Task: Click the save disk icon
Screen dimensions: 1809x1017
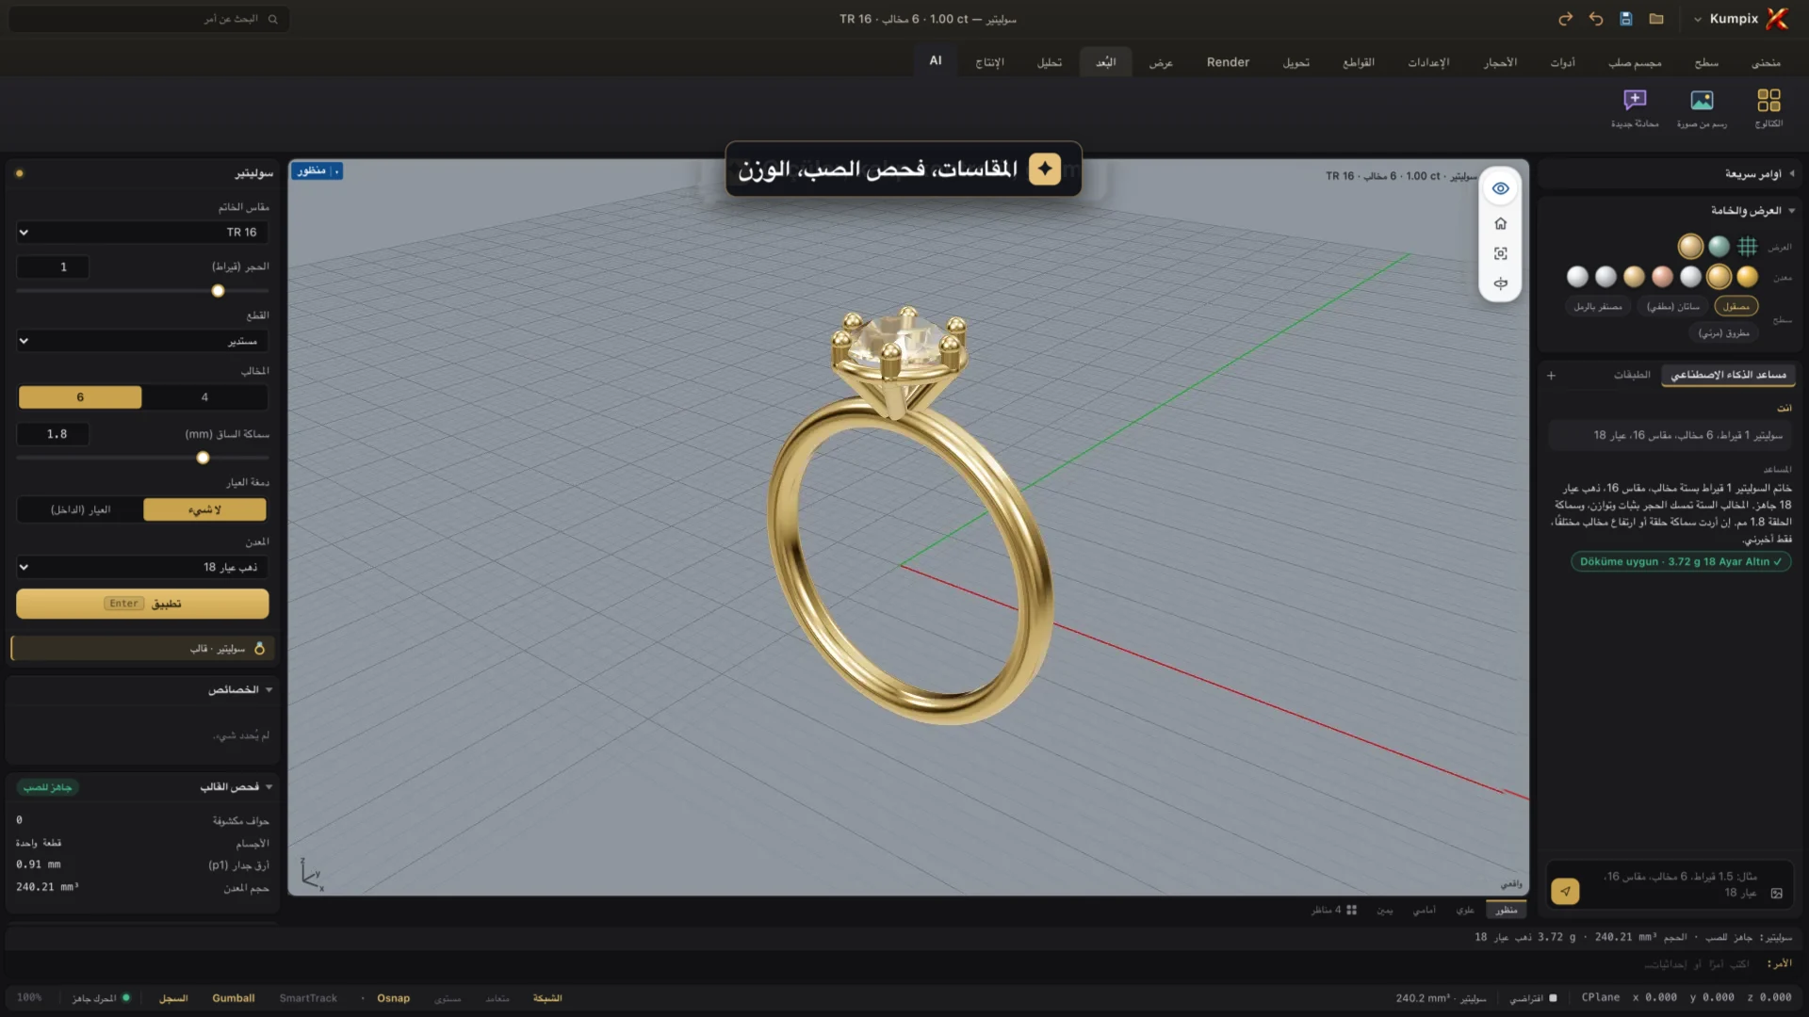Action: 1625,19
